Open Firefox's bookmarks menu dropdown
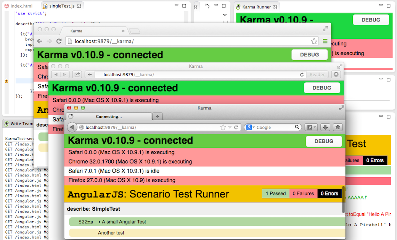 [311, 127]
